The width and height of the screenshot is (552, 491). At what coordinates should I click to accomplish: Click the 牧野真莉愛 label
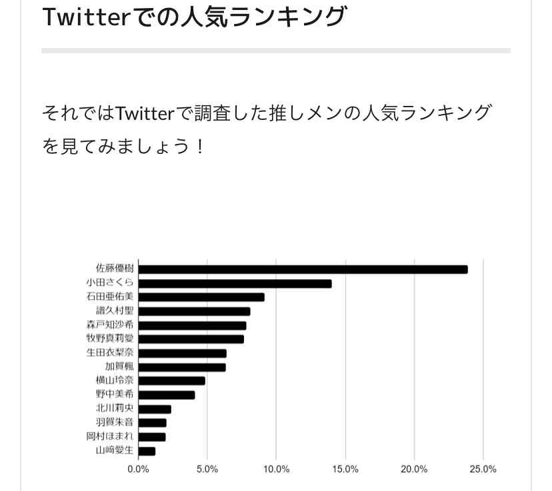110,338
